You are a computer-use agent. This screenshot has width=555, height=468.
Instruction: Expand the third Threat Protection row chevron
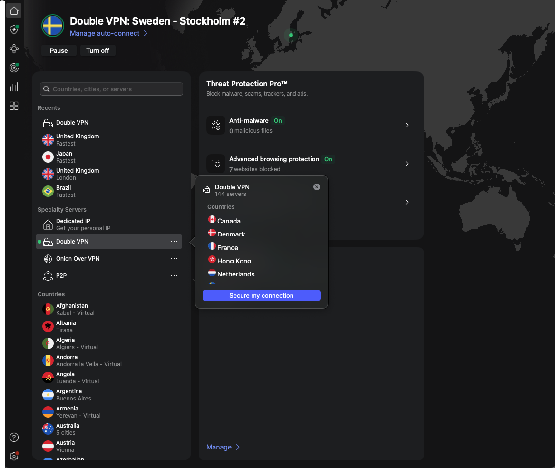click(x=407, y=202)
